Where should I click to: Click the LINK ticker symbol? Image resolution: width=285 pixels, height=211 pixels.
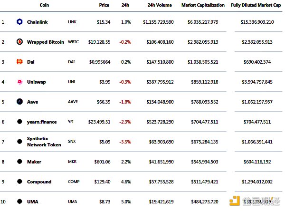point(72,22)
